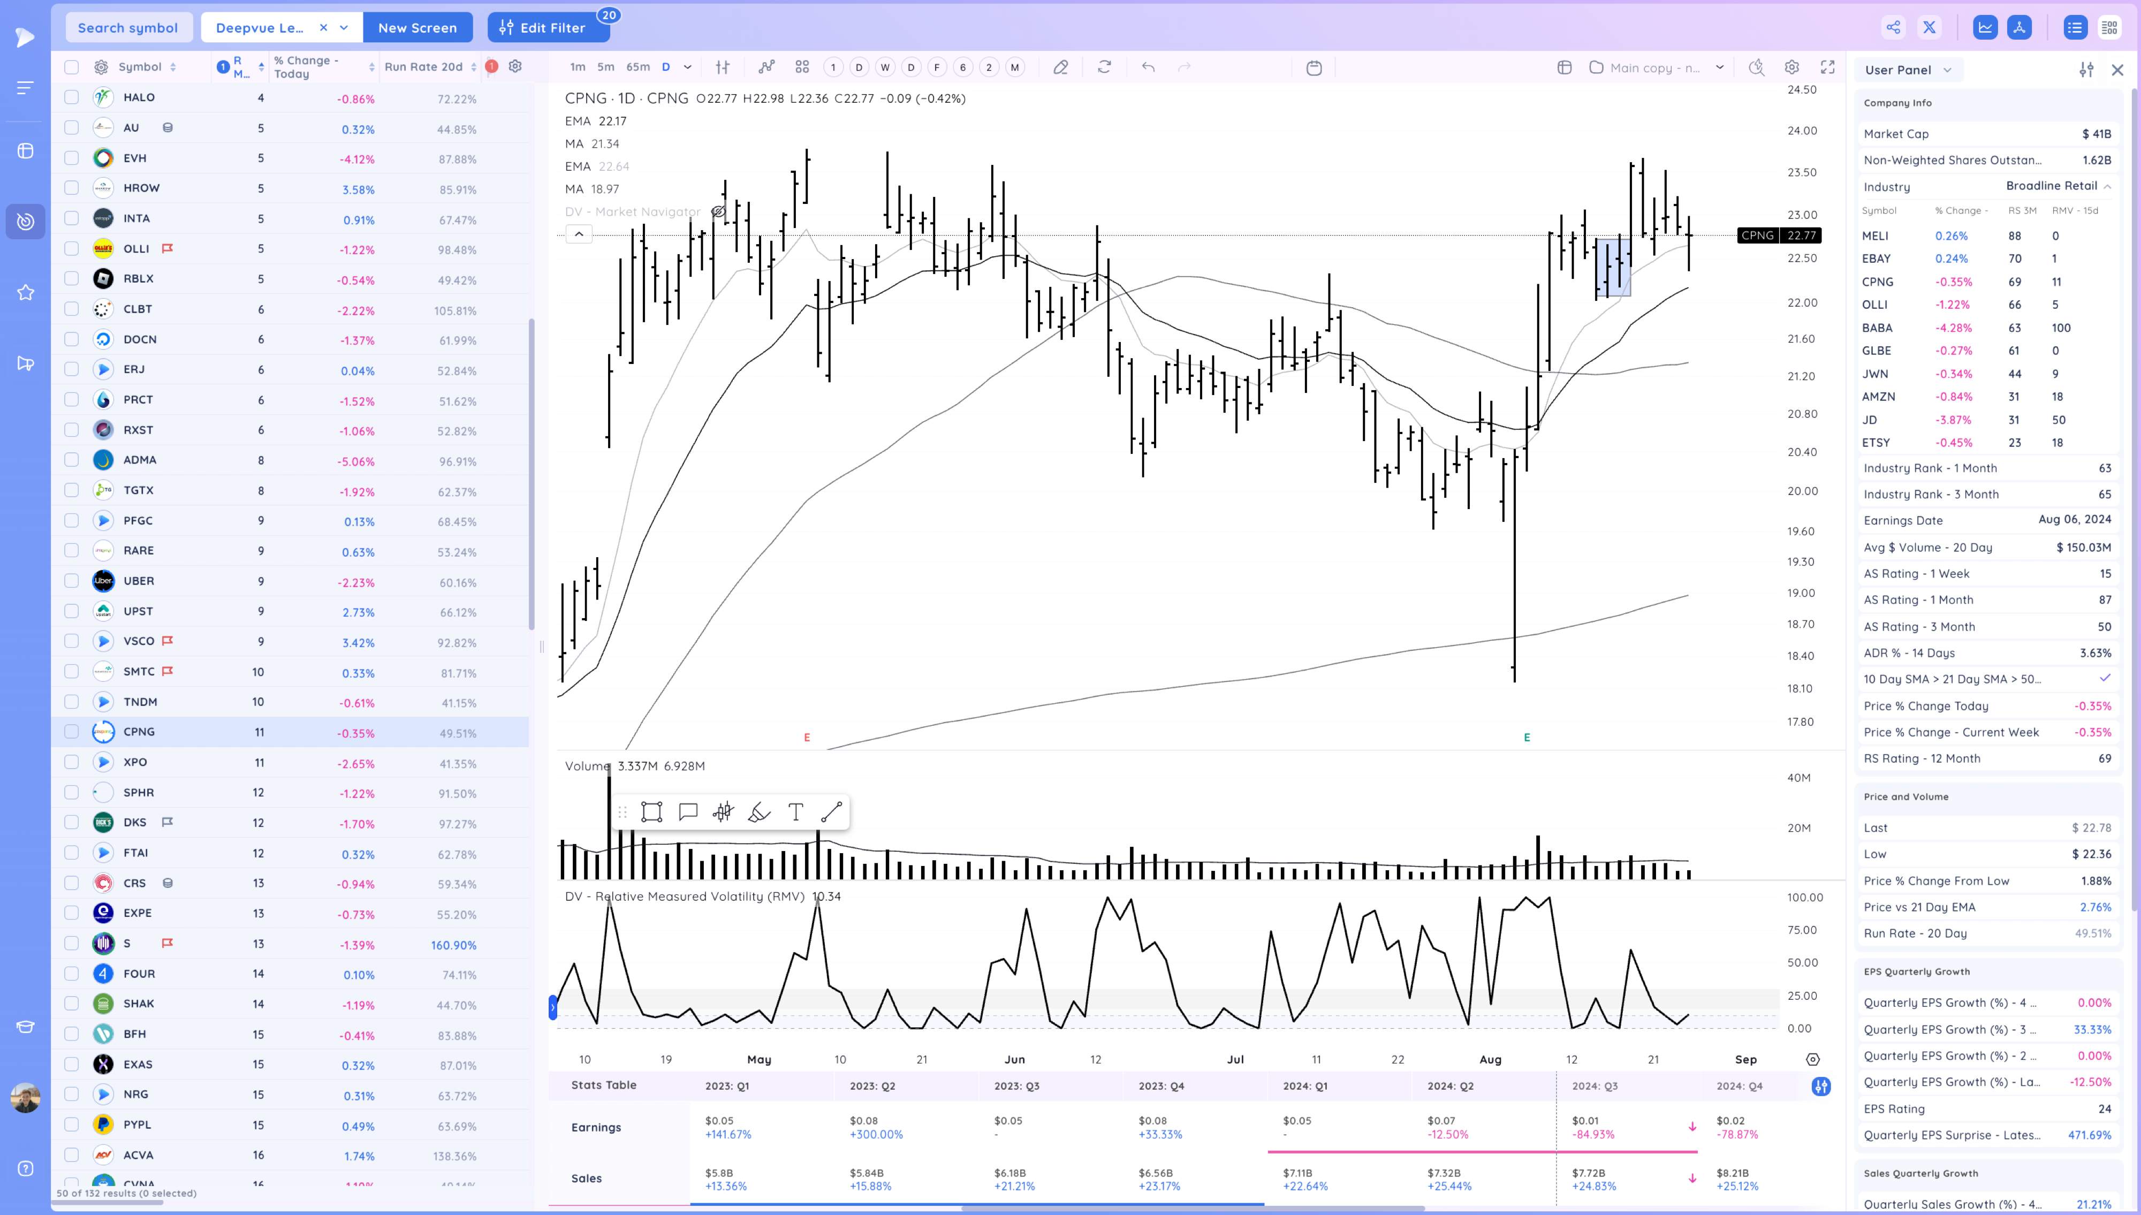Open the Main copy layout dropdown
This screenshot has width=2141, height=1215.
click(x=1720, y=67)
